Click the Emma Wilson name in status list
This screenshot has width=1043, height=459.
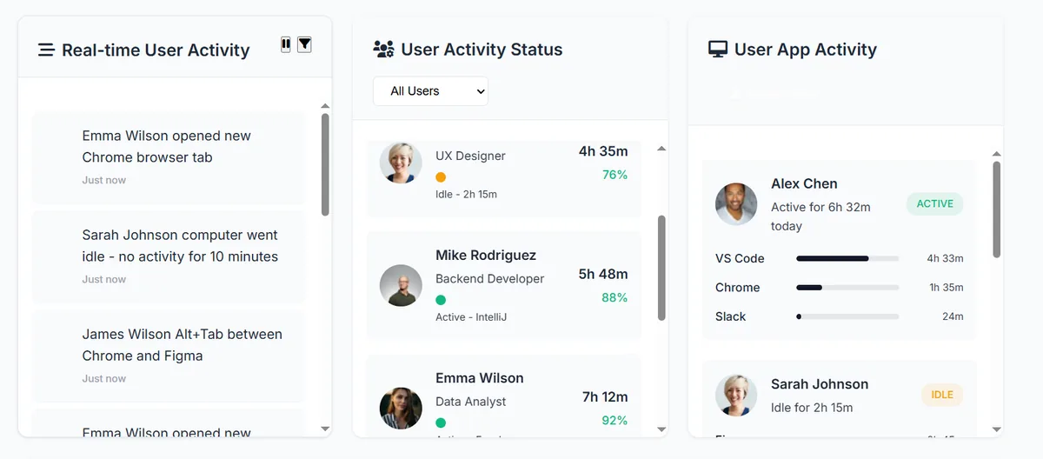(x=480, y=378)
